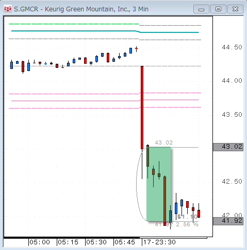Screen dimensions: 247x250
Task: Maximize the GMCR chart window
Action: [x=218, y=9]
